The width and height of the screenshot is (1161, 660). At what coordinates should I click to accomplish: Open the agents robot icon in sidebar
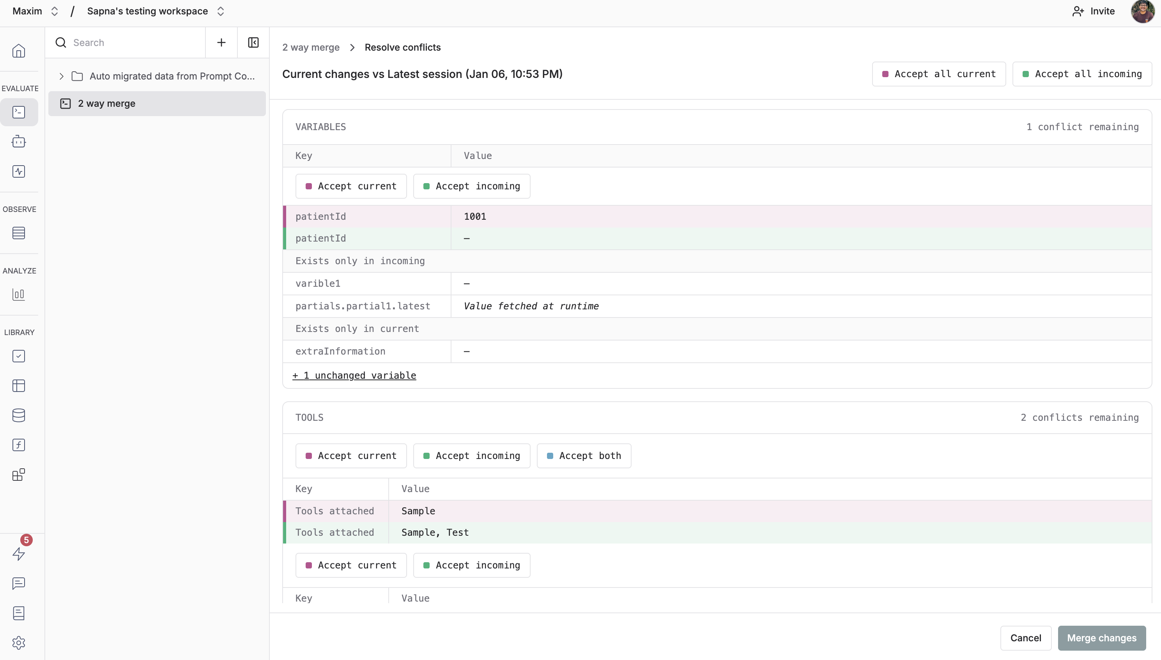19,142
